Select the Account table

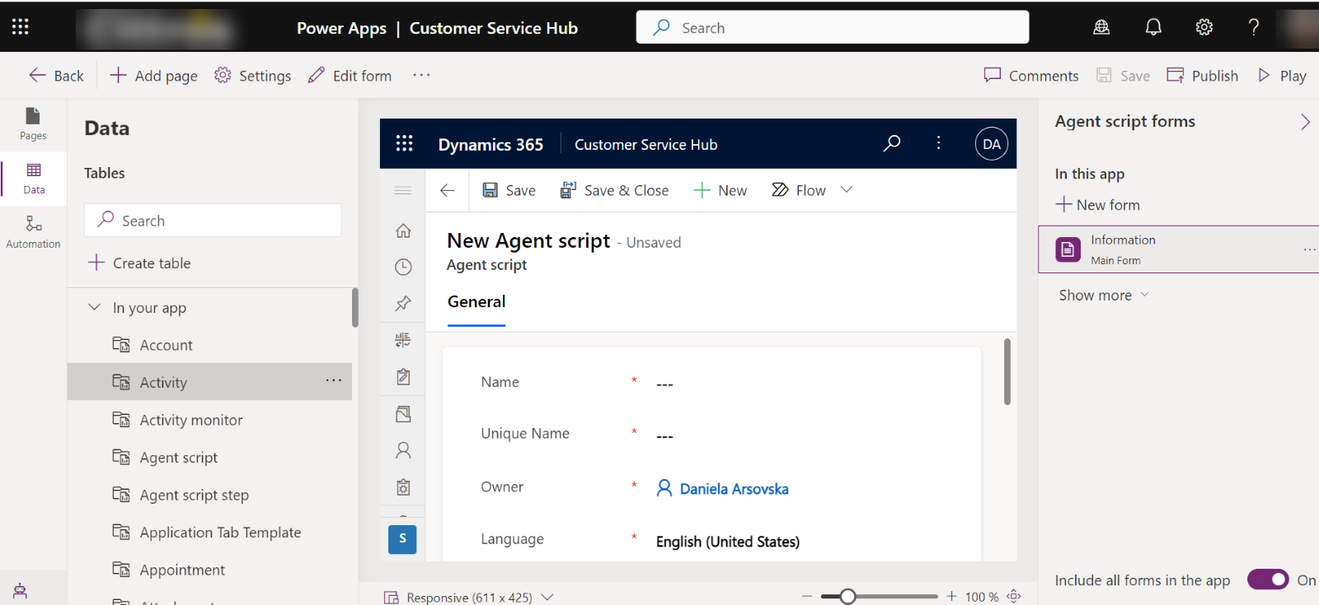pyautogui.click(x=166, y=345)
